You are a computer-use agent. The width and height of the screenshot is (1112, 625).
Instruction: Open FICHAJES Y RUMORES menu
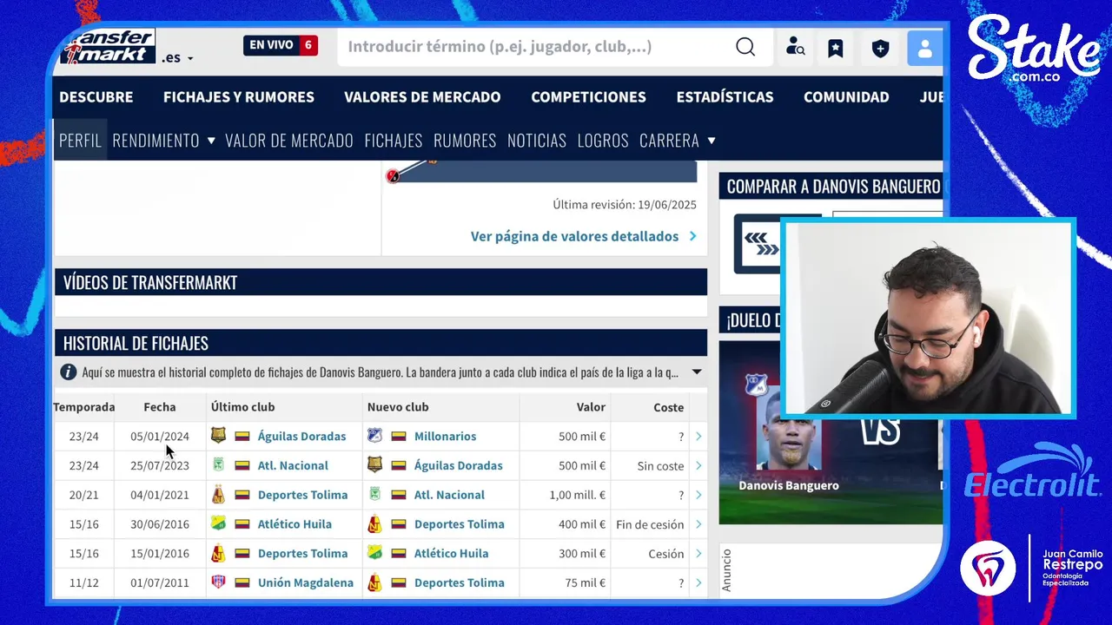[239, 97]
